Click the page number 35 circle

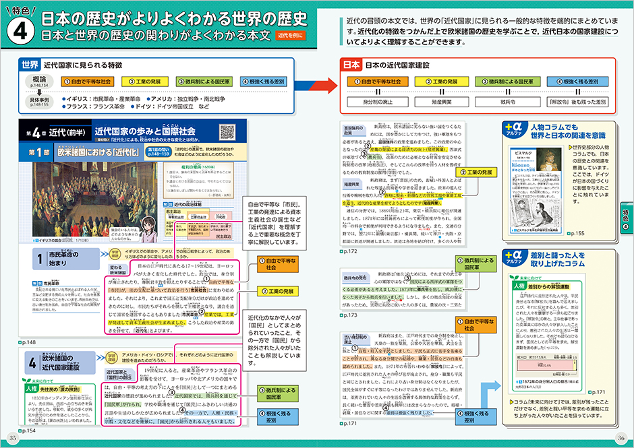13,438
